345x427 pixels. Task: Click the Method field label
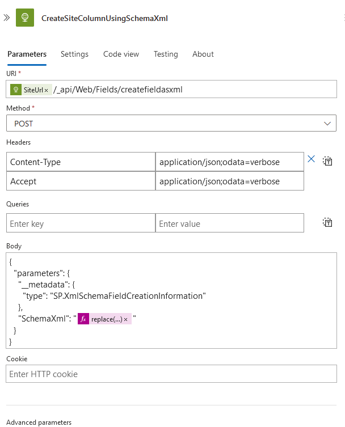[x=18, y=108]
